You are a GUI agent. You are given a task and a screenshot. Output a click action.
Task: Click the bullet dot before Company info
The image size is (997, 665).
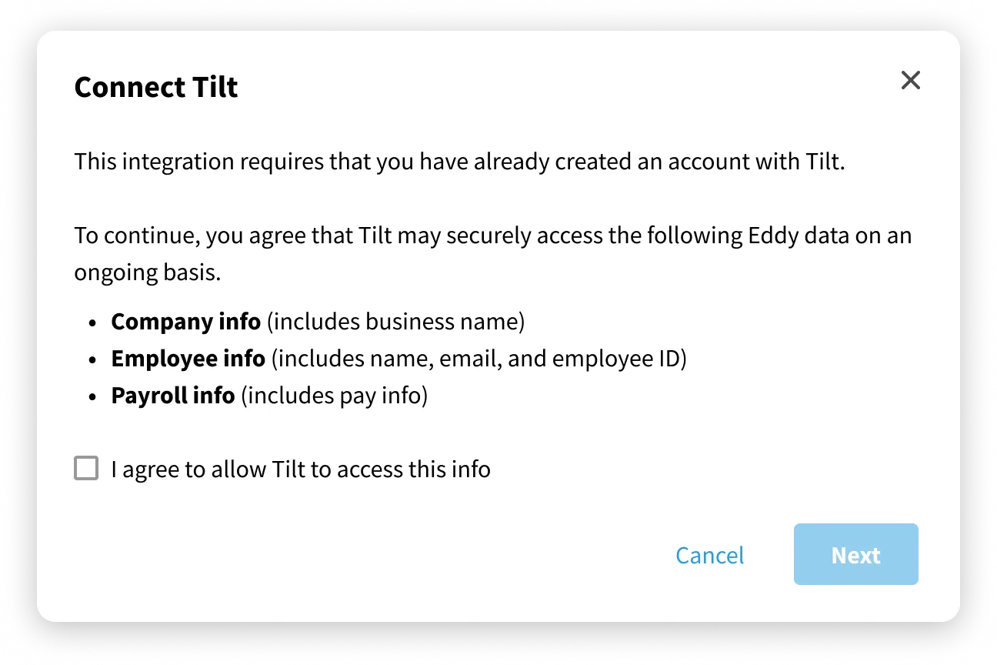click(93, 322)
